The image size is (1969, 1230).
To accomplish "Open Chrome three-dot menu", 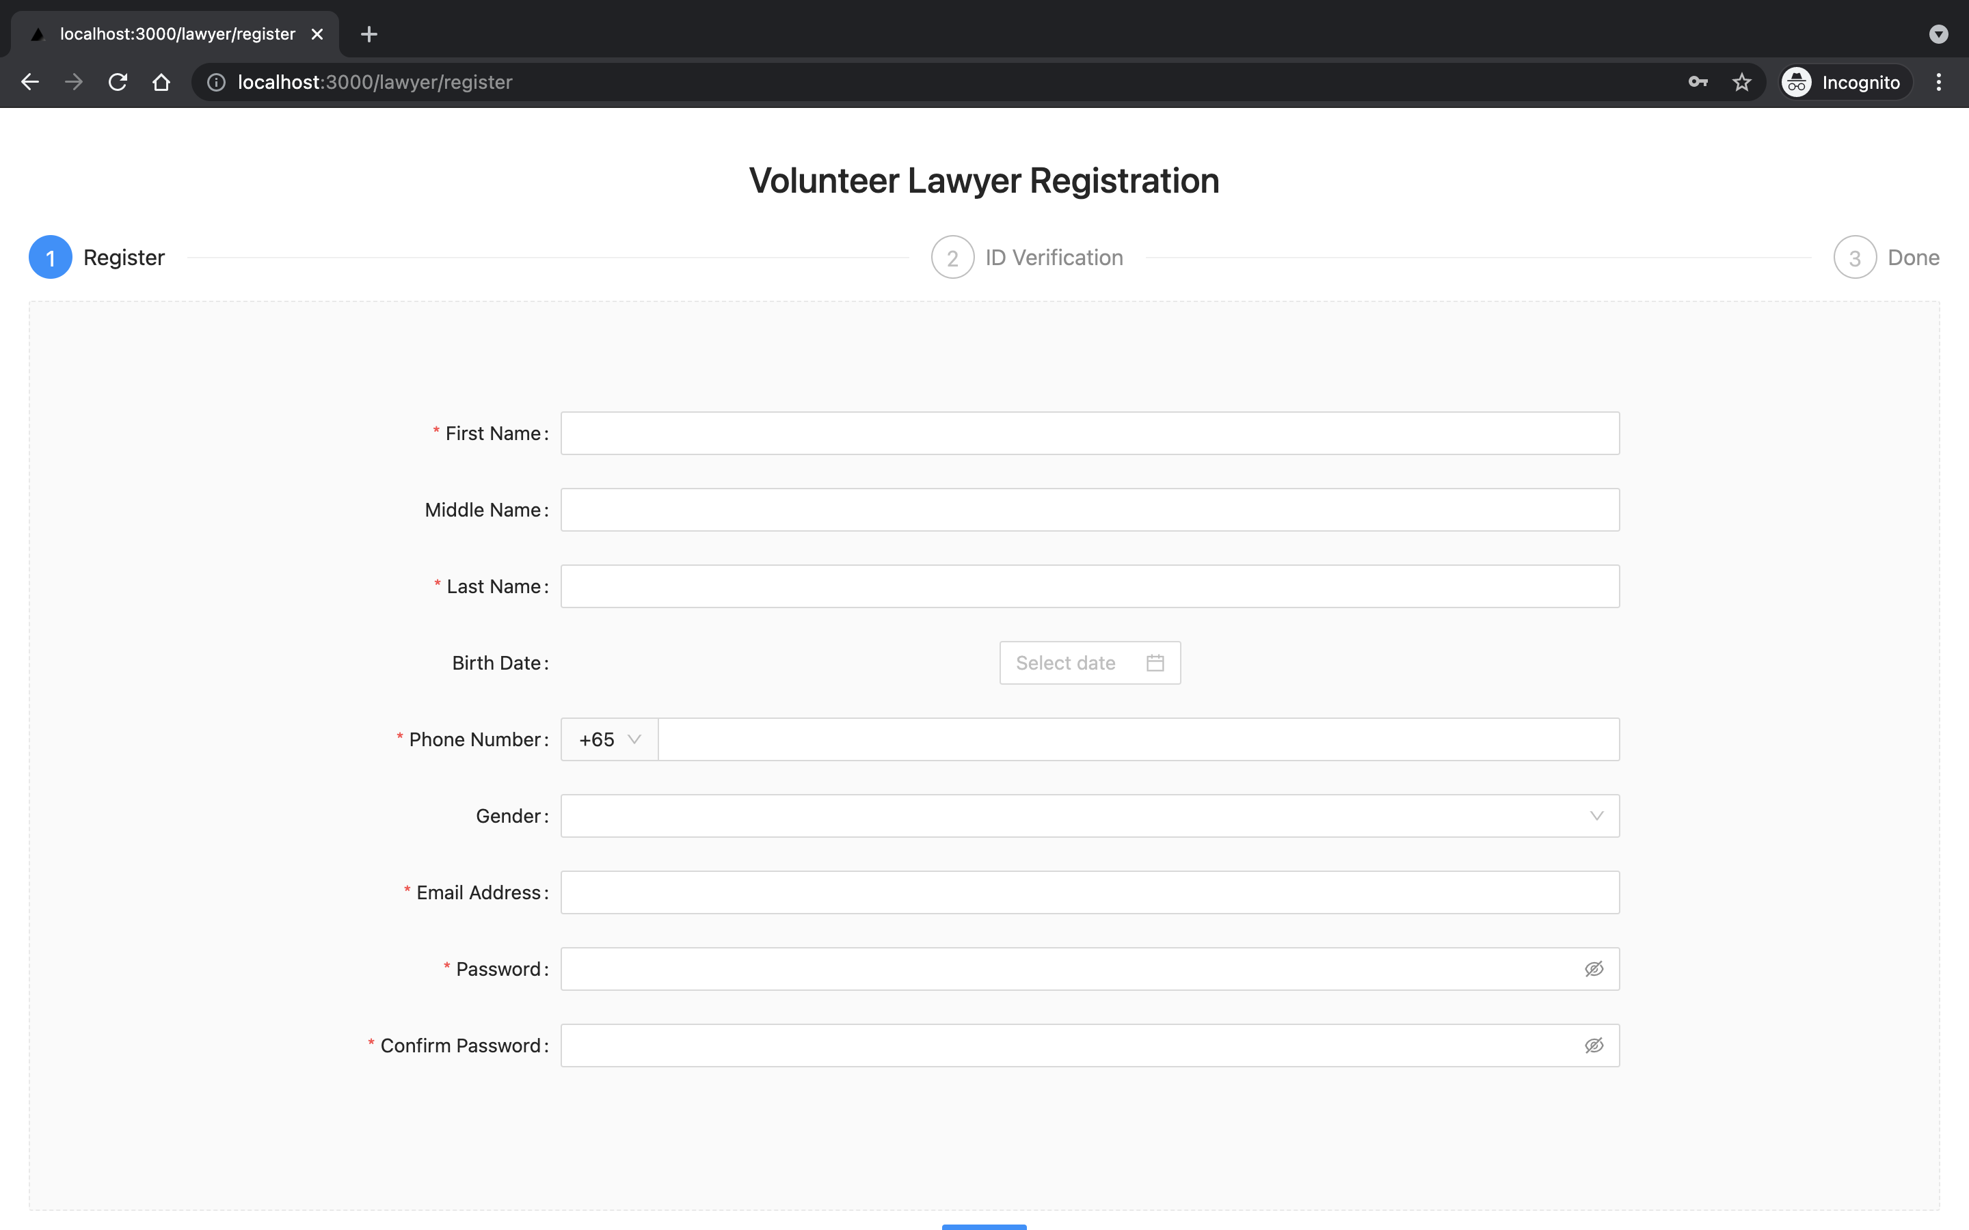I will click(x=1939, y=82).
